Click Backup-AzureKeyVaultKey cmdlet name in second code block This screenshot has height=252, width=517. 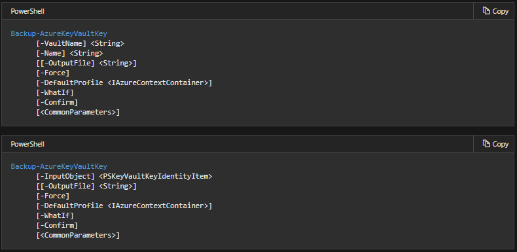(x=59, y=166)
